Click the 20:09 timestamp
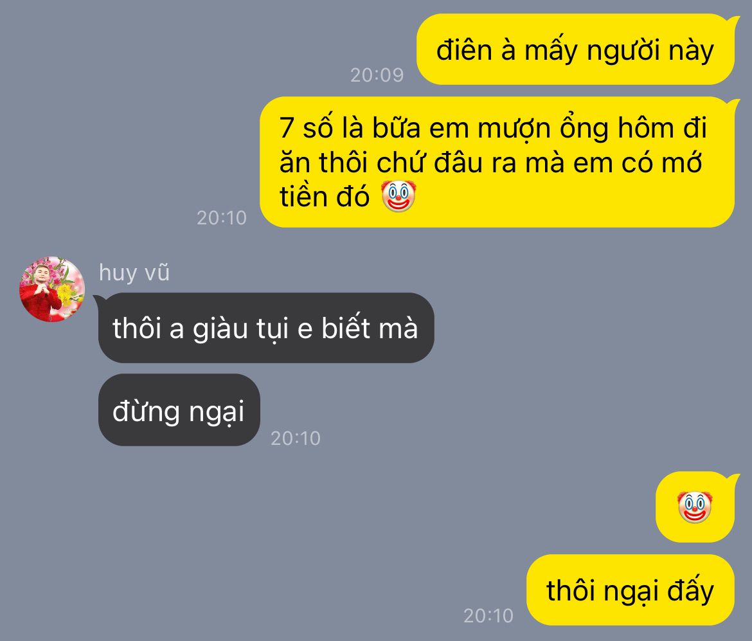Viewport: 752px width, 641px height. click(377, 75)
